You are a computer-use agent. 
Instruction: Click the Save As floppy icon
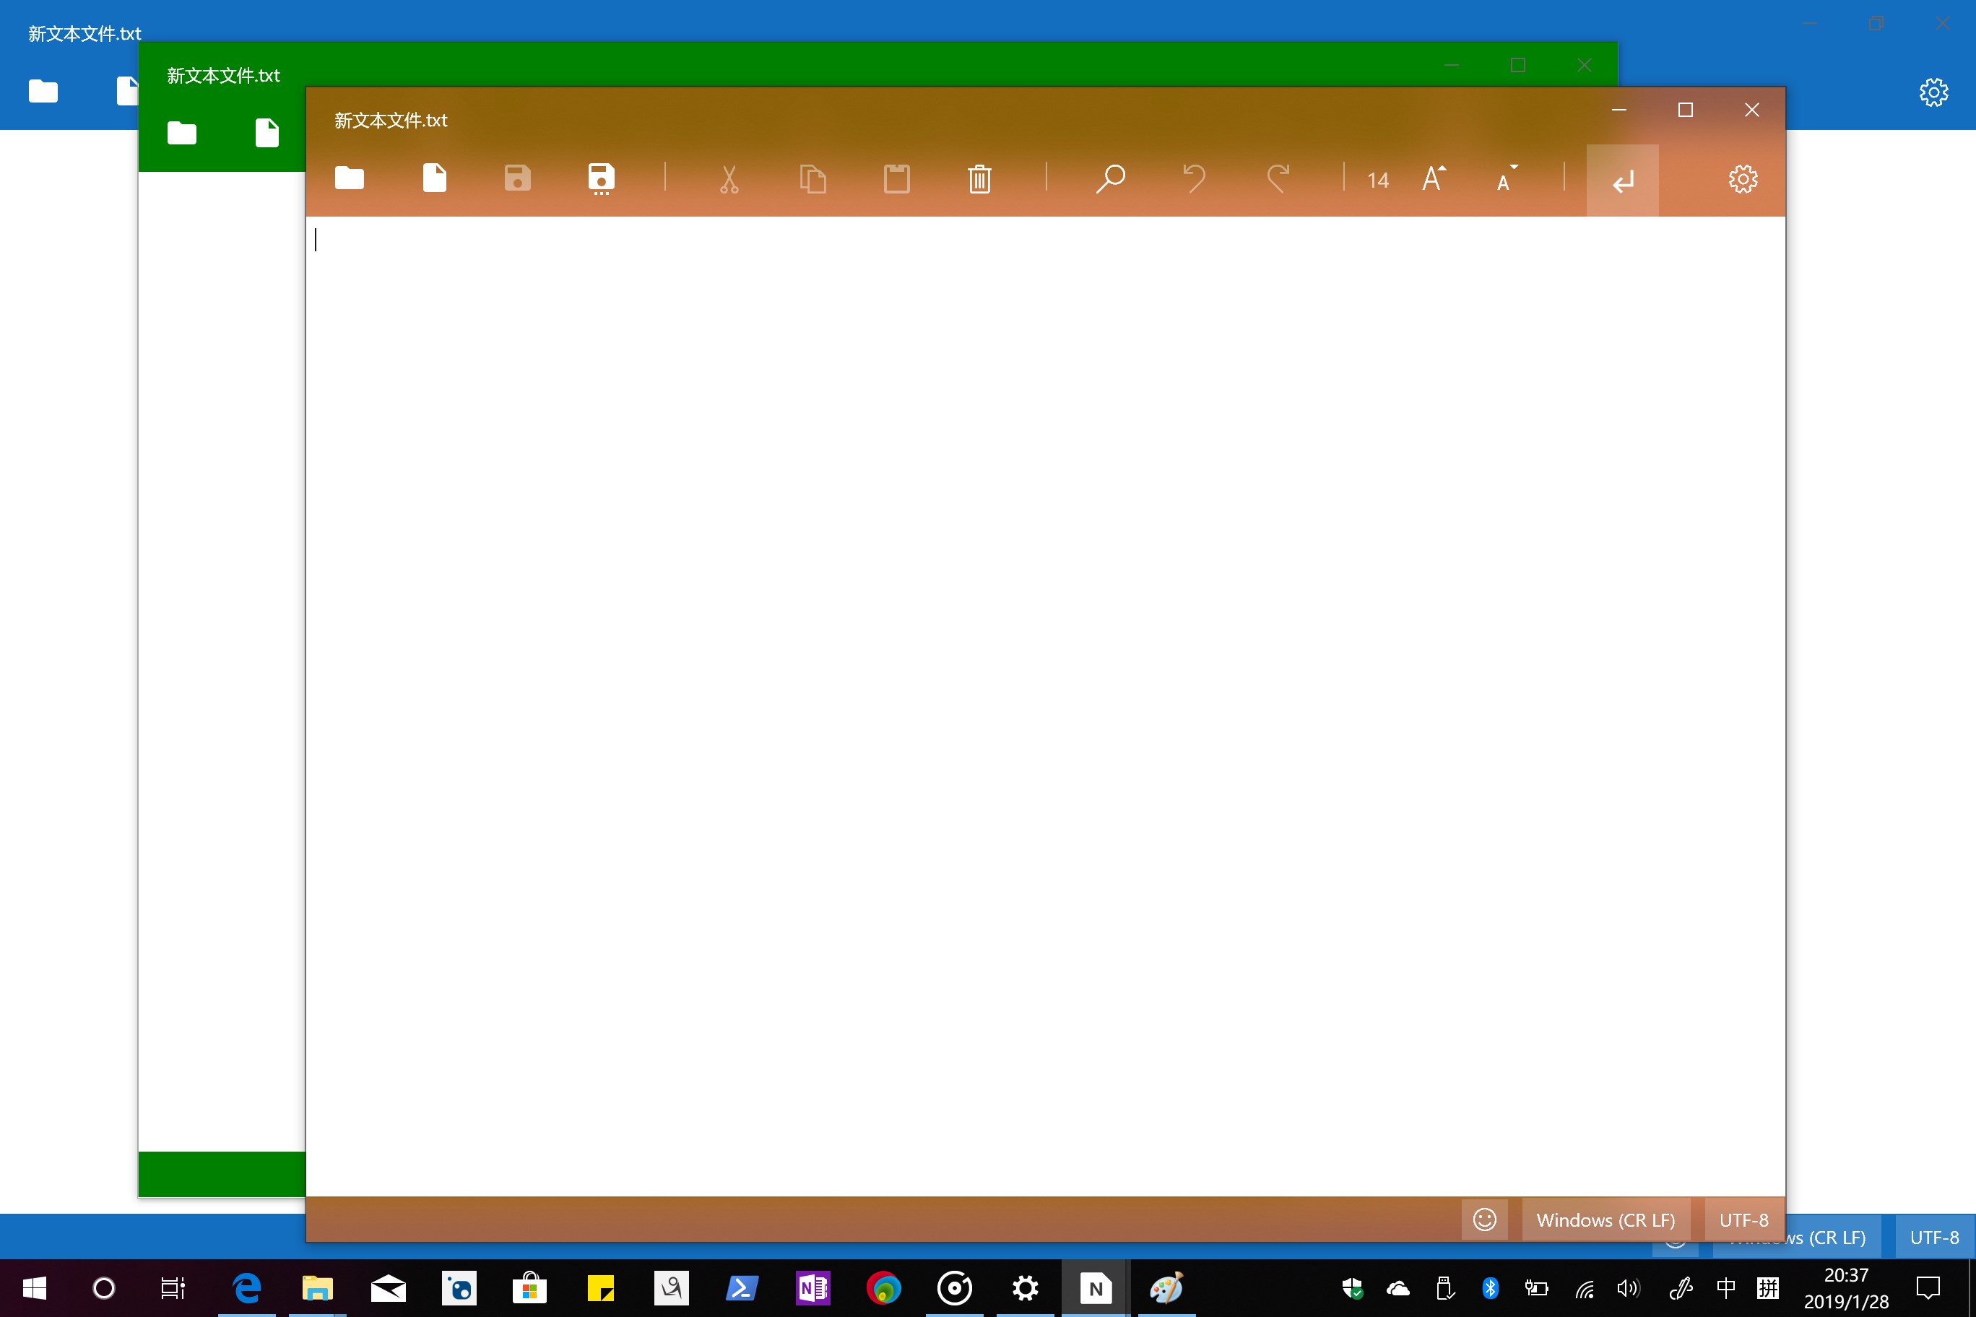(x=602, y=179)
